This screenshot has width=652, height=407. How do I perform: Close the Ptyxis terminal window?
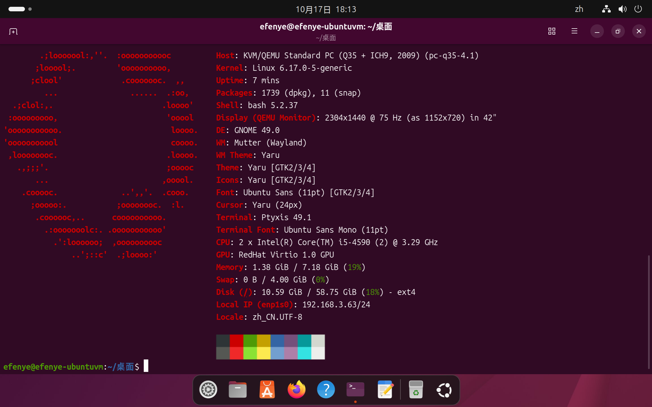coord(639,31)
